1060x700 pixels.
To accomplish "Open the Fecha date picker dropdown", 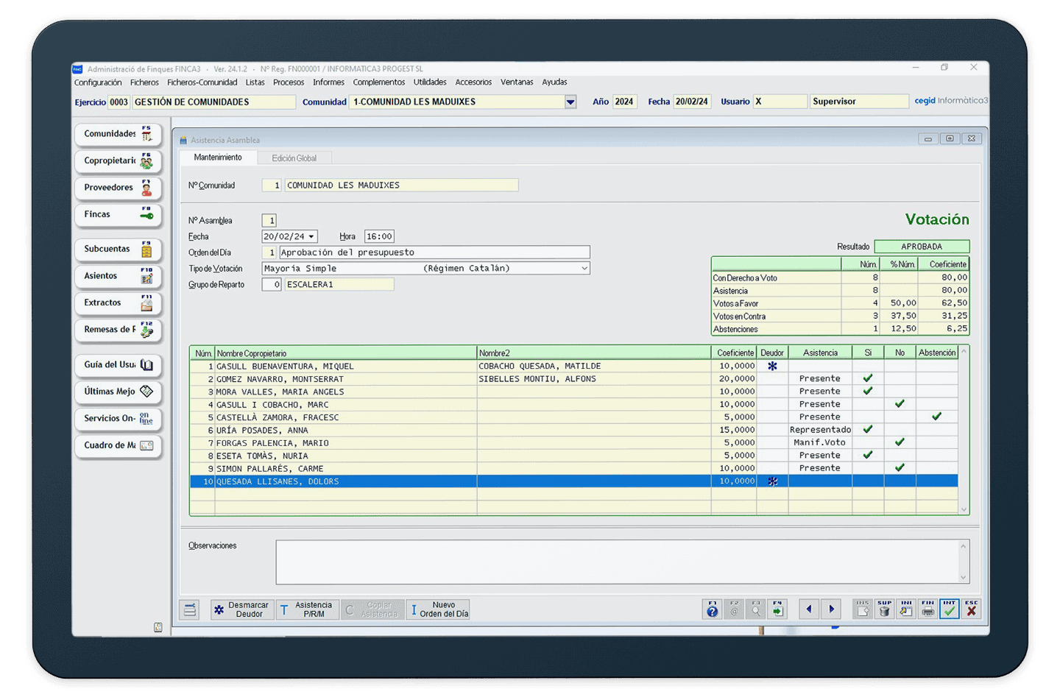I will click(x=311, y=237).
